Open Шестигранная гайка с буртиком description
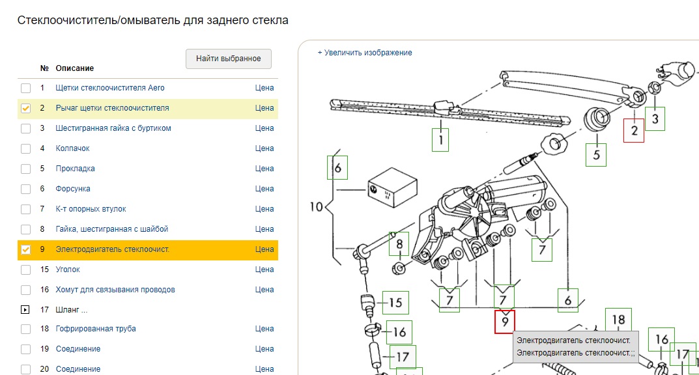Screen dimensions: 699x375 coord(113,128)
